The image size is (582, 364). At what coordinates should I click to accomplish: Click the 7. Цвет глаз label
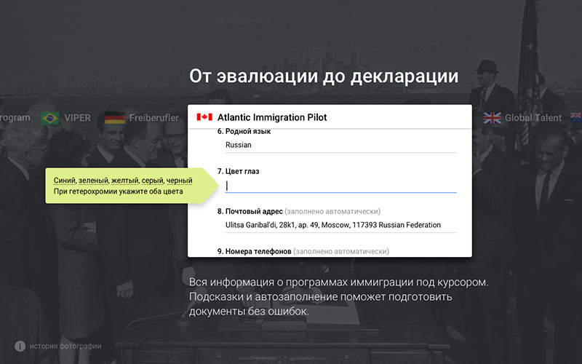239,171
